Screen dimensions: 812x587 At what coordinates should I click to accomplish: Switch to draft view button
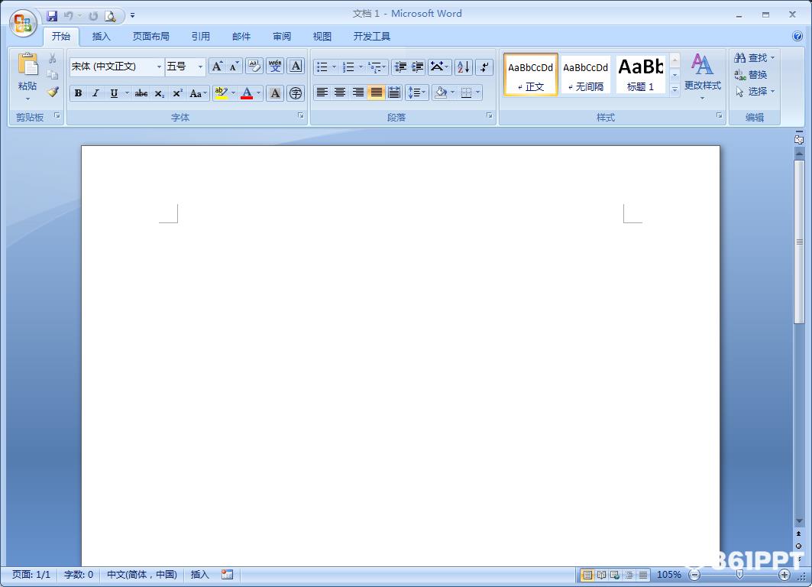tap(642, 575)
